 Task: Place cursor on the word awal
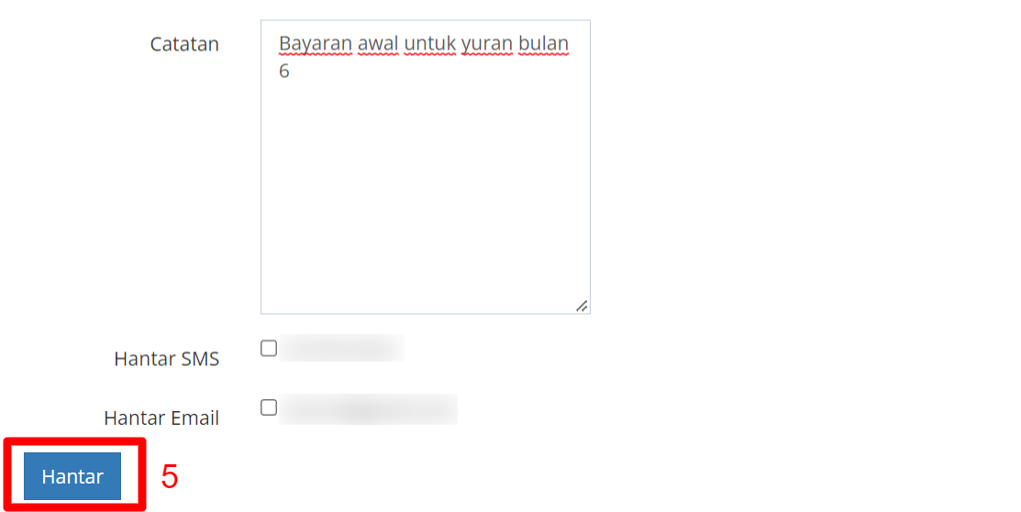pyautogui.click(x=378, y=44)
